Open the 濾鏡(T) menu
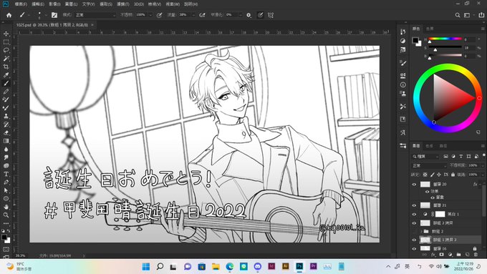Screen dimensions: 487x274 click(122, 4)
